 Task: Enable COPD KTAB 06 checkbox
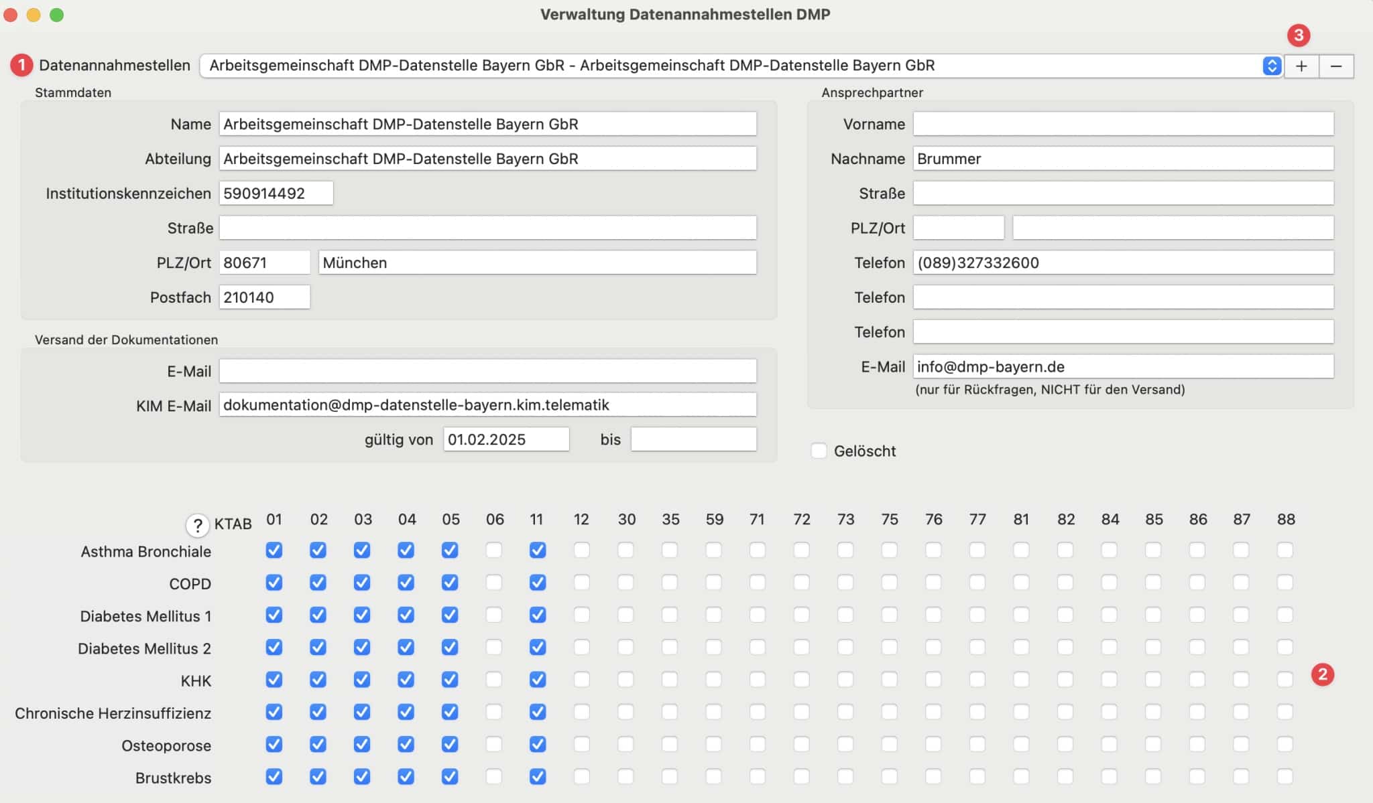494,583
